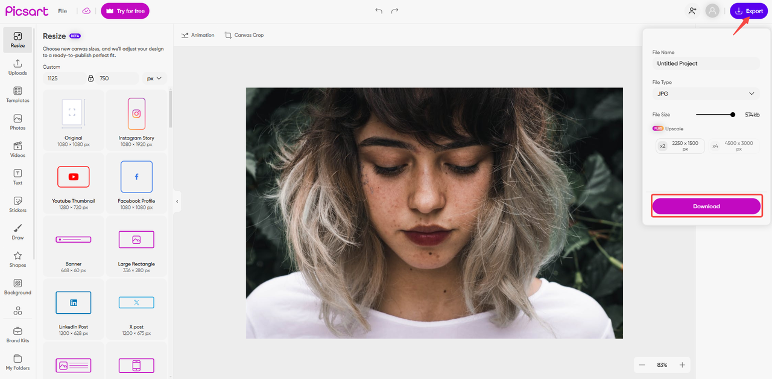Screen dimensions: 772x379
Task: Open the Resize tool in sidebar
Action: [17, 40]
